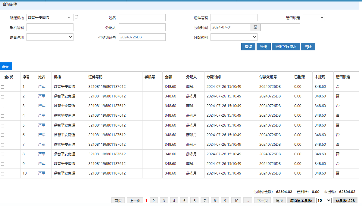Open the 所属机构 organization dropdown
Image resolution: width=362 pixels, height=206 pixels.
(50, 18)
